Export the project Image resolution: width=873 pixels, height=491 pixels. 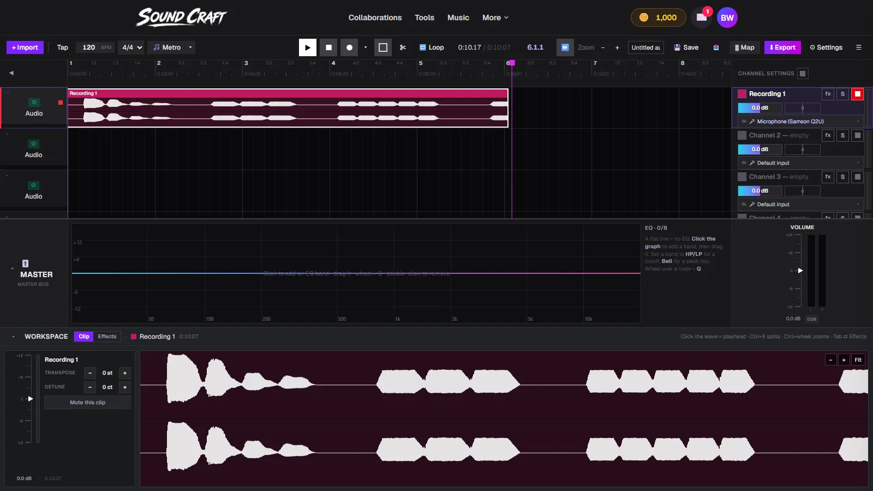click(x=782, y=47)
